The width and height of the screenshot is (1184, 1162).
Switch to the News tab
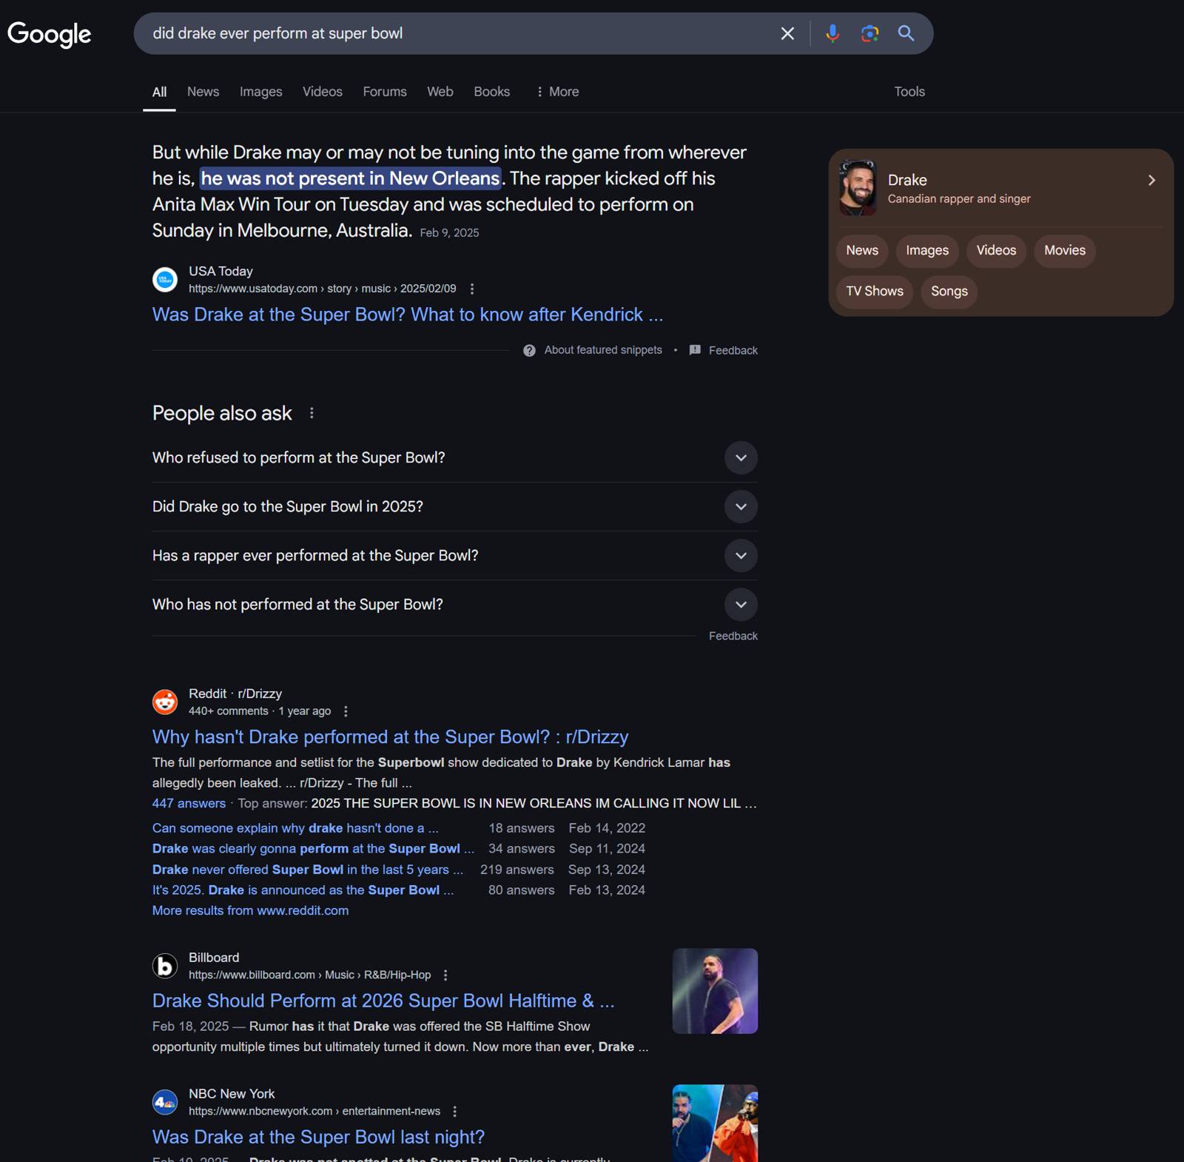[x=203, y=92]
